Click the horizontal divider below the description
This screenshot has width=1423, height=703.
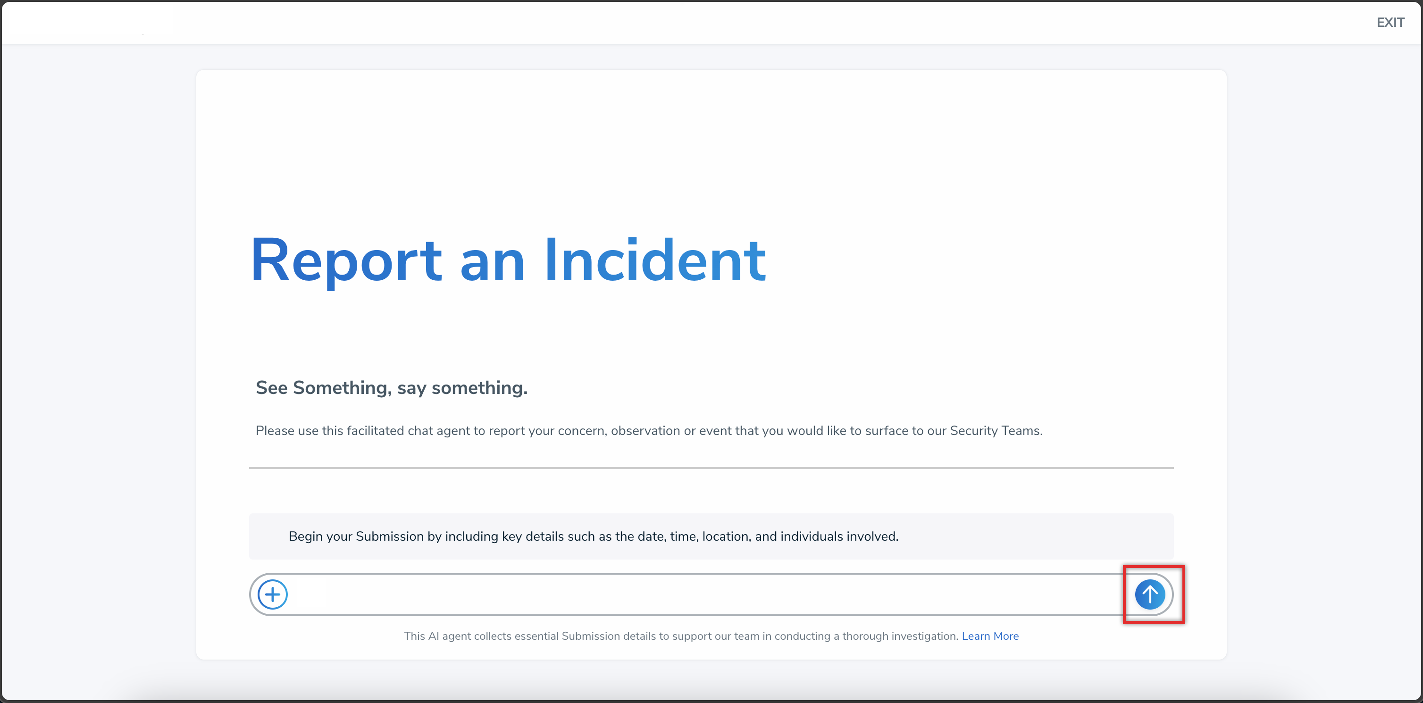pyautogui.click(x=711, y=468)
